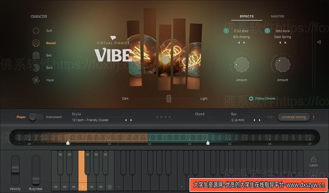Screen dimensions: 329x193
Task: Click the link icon beside Universal Voicing
Action: [270, 117]
